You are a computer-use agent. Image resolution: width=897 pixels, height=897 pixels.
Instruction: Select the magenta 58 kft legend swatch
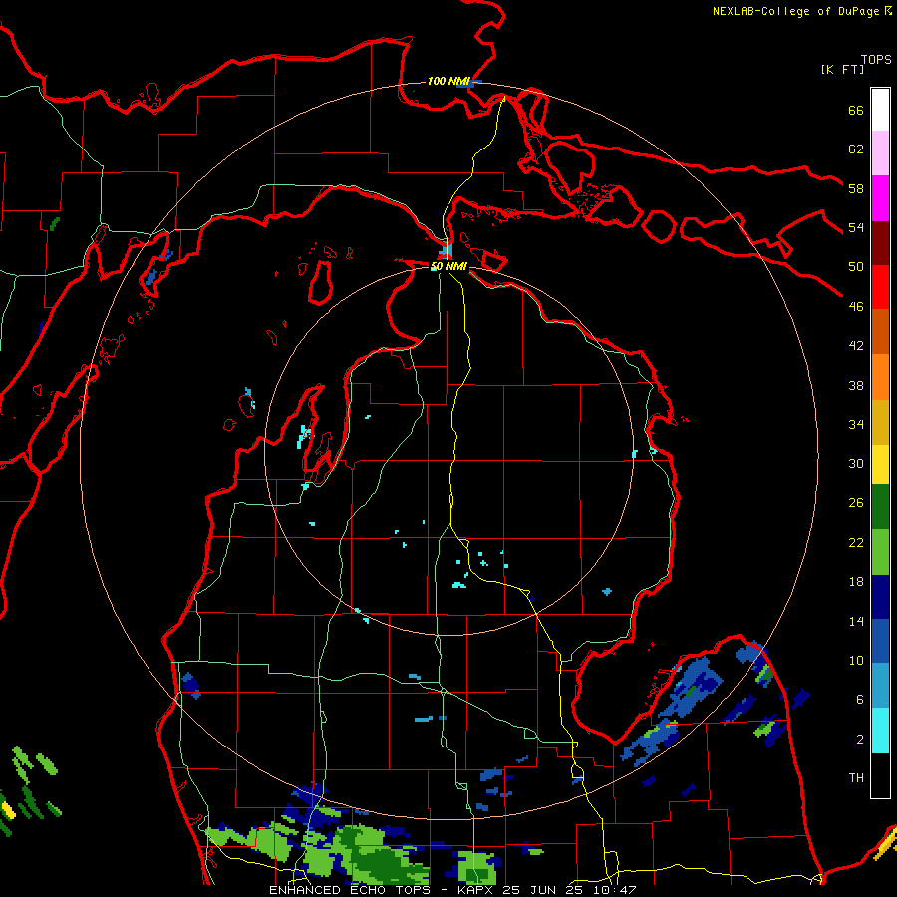coord(880,198)
